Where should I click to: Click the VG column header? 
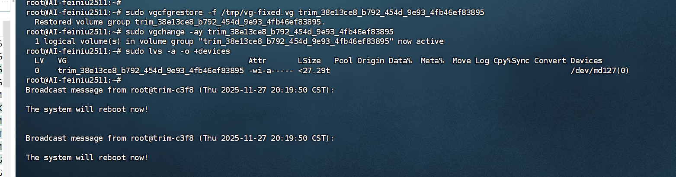click(62, 61)
